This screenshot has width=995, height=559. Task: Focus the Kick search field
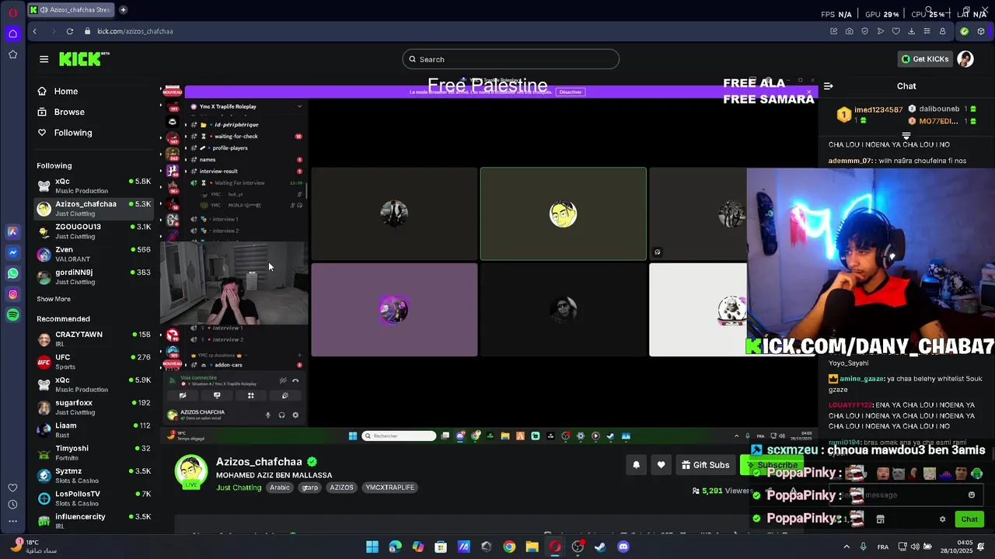(x=511, y=59)
